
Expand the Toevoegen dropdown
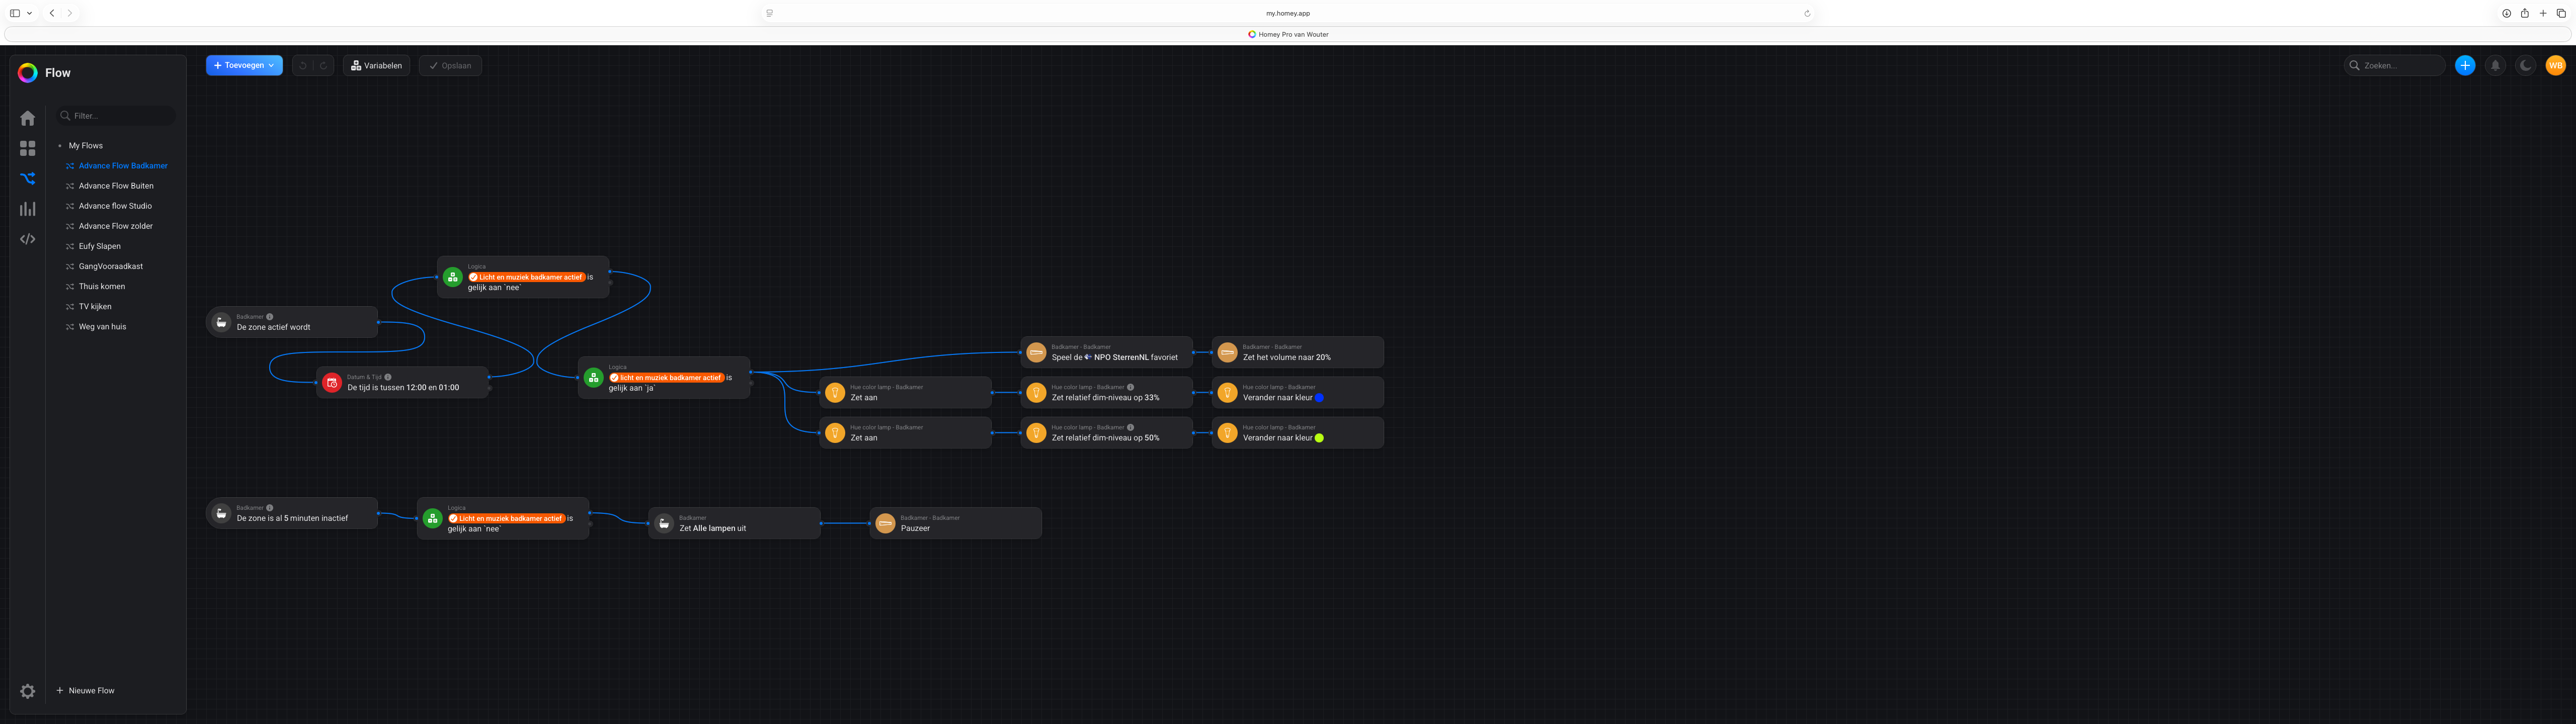244,66
